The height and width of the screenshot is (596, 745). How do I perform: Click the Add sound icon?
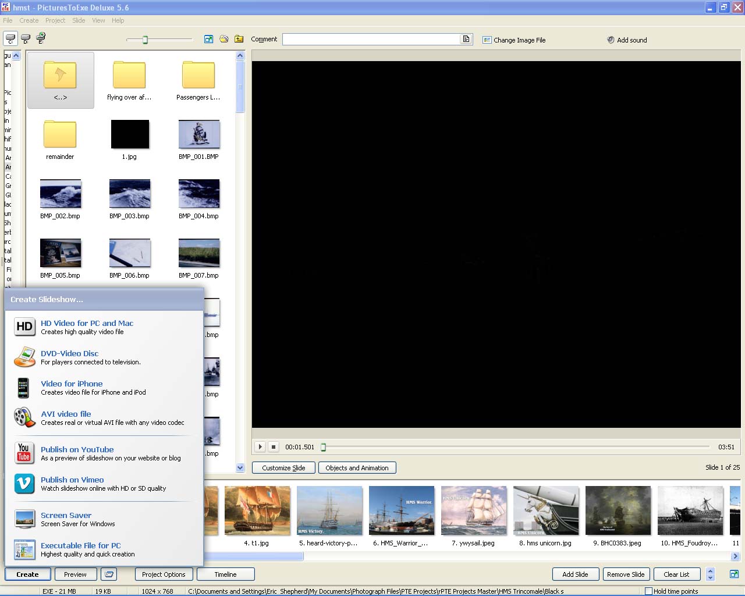(611, 40)
